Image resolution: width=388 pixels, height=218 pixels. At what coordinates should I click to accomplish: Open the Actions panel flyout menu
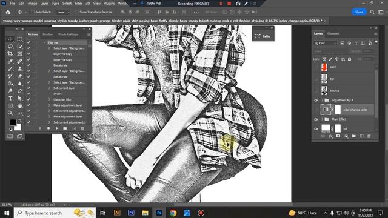pyautogui.click(x=89, y=35)
